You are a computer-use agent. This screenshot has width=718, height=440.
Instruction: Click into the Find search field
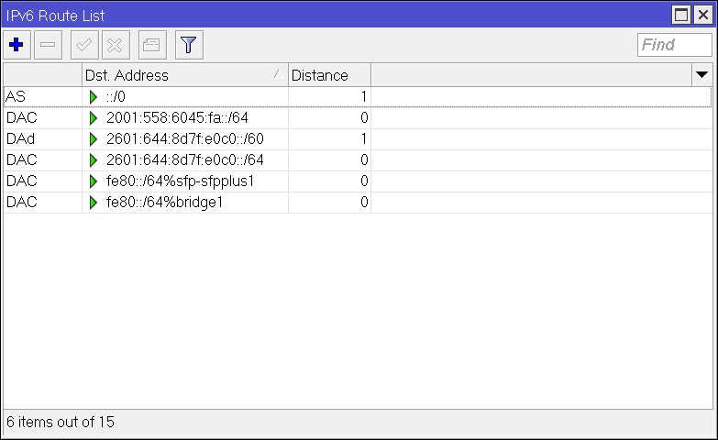point(674,45)
